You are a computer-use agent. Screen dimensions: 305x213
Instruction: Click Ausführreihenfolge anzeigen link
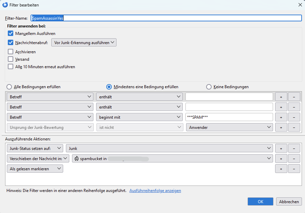155,191
